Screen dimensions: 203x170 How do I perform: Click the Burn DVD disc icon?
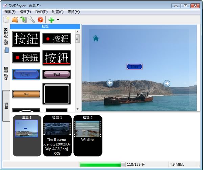(40, 20)
